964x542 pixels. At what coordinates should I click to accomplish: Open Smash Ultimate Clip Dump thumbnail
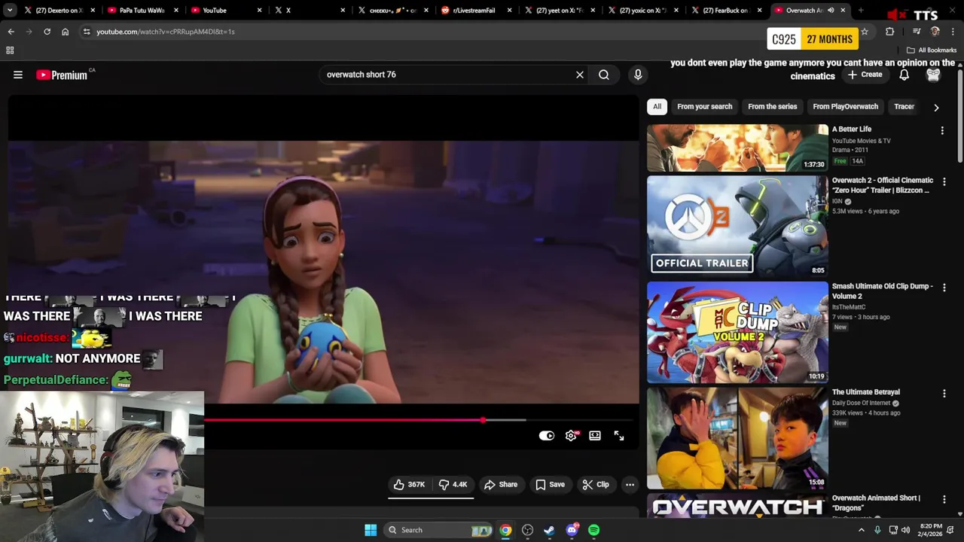[737, 332]
